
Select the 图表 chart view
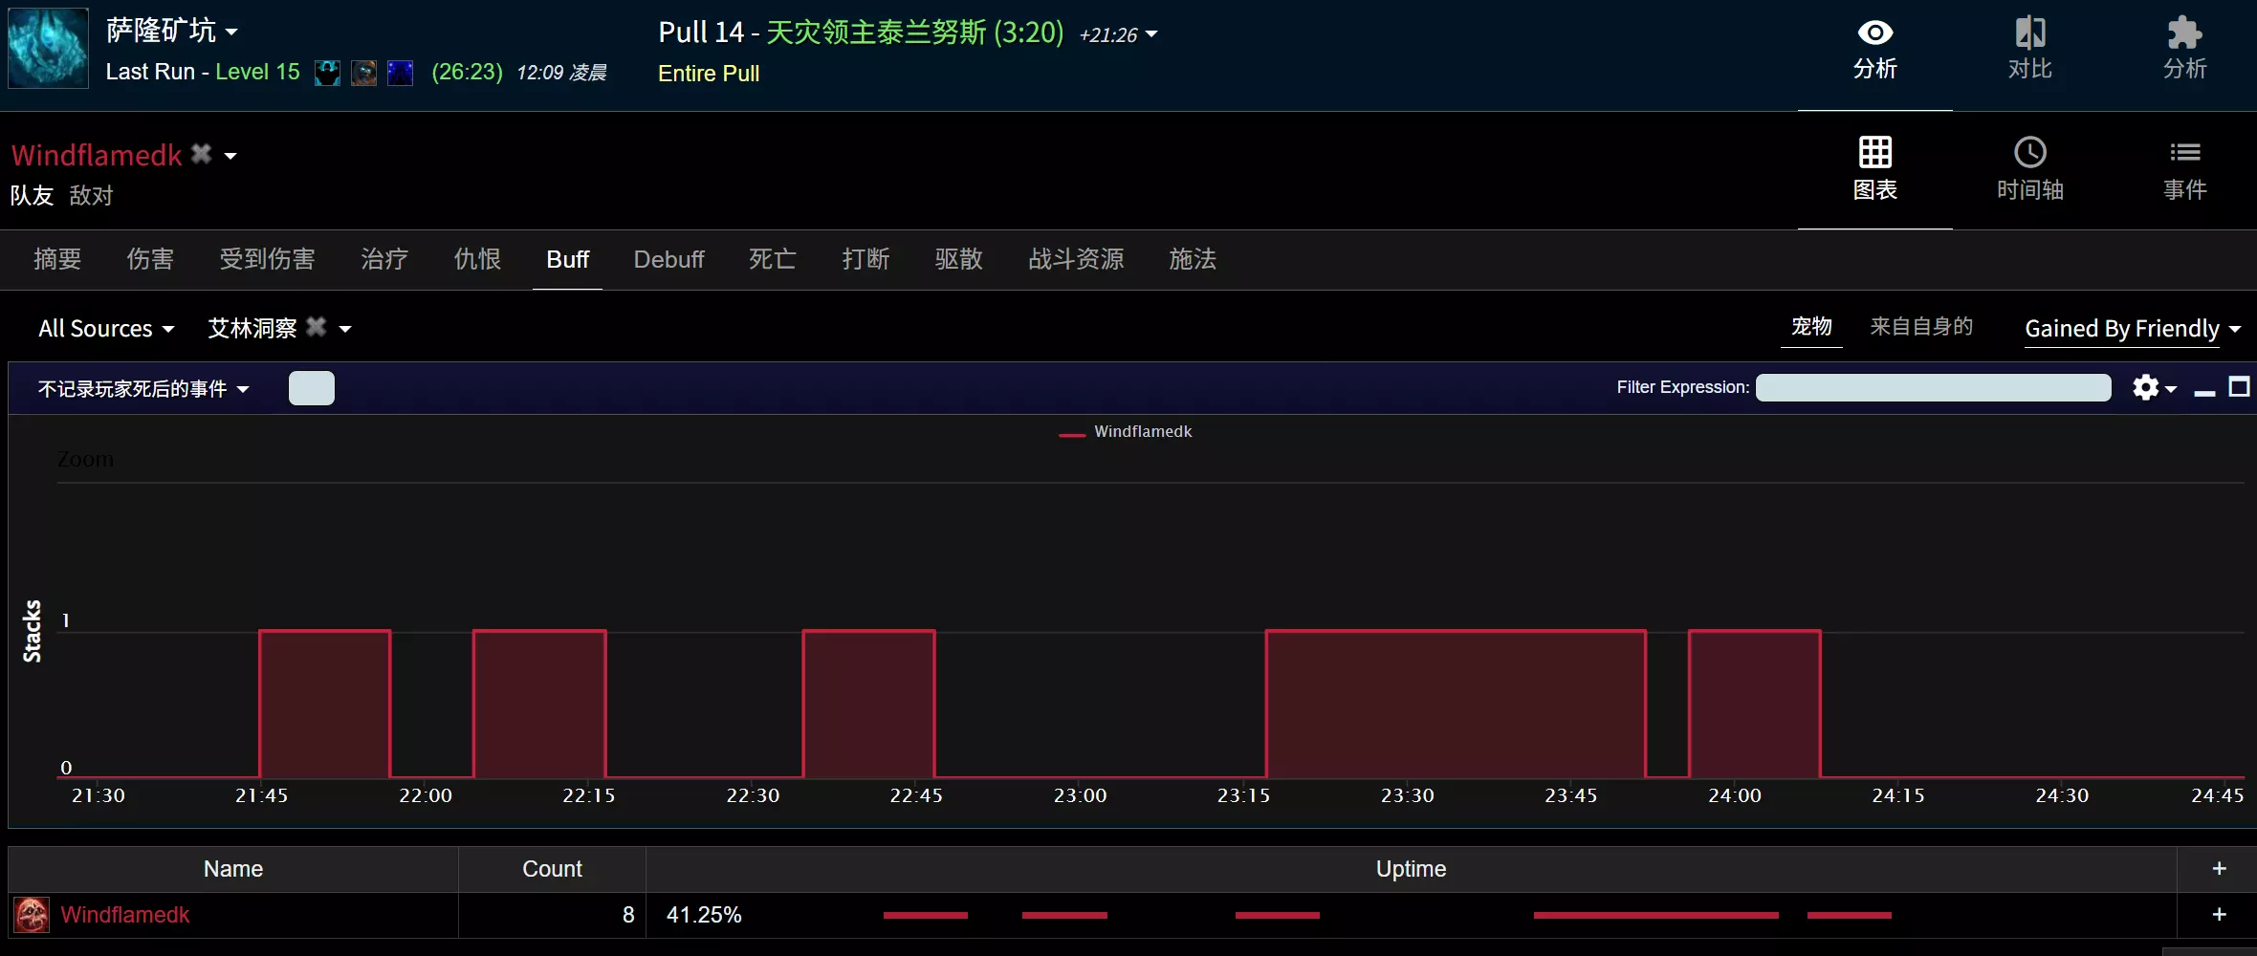pos(1874,170)
